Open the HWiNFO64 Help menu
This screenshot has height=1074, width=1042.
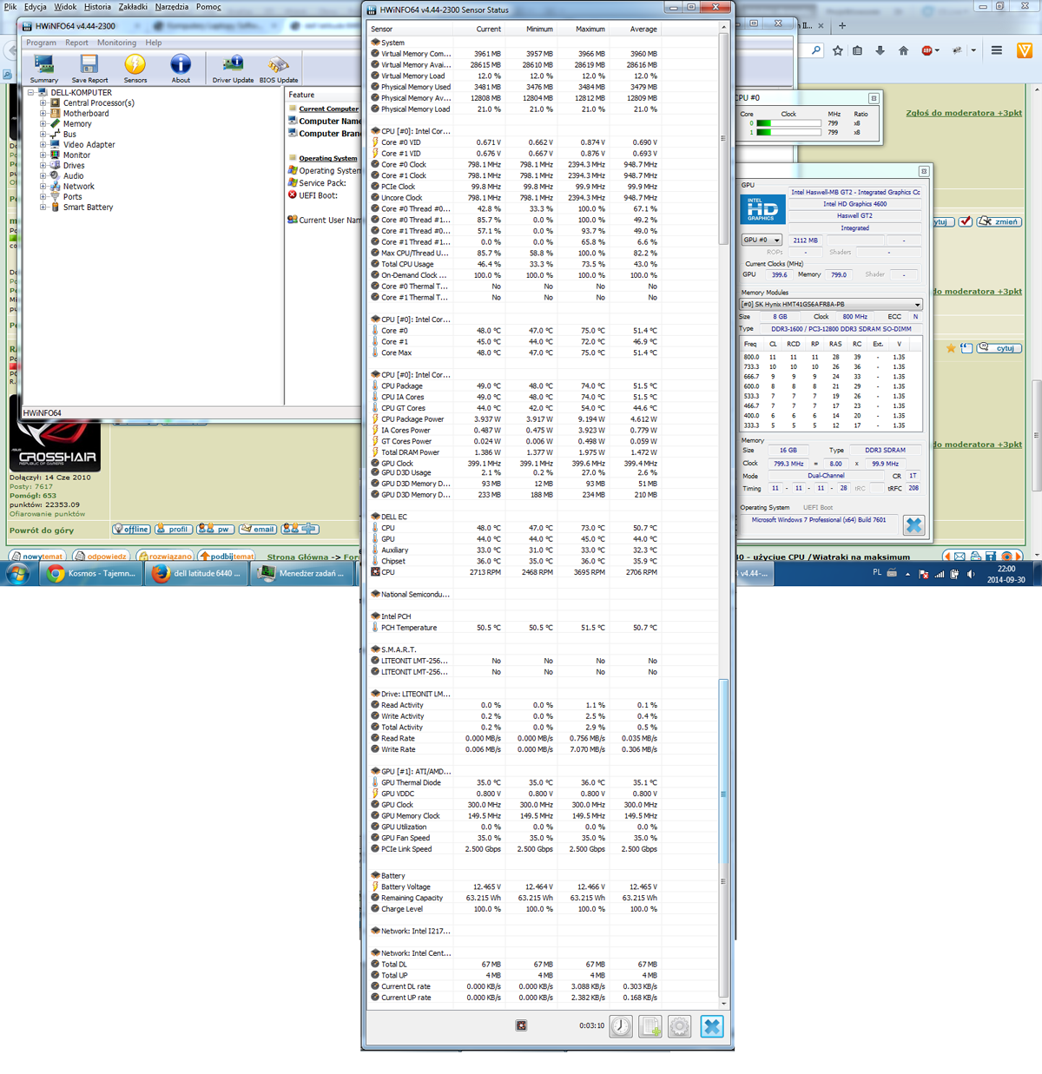[x=153, y=43]
